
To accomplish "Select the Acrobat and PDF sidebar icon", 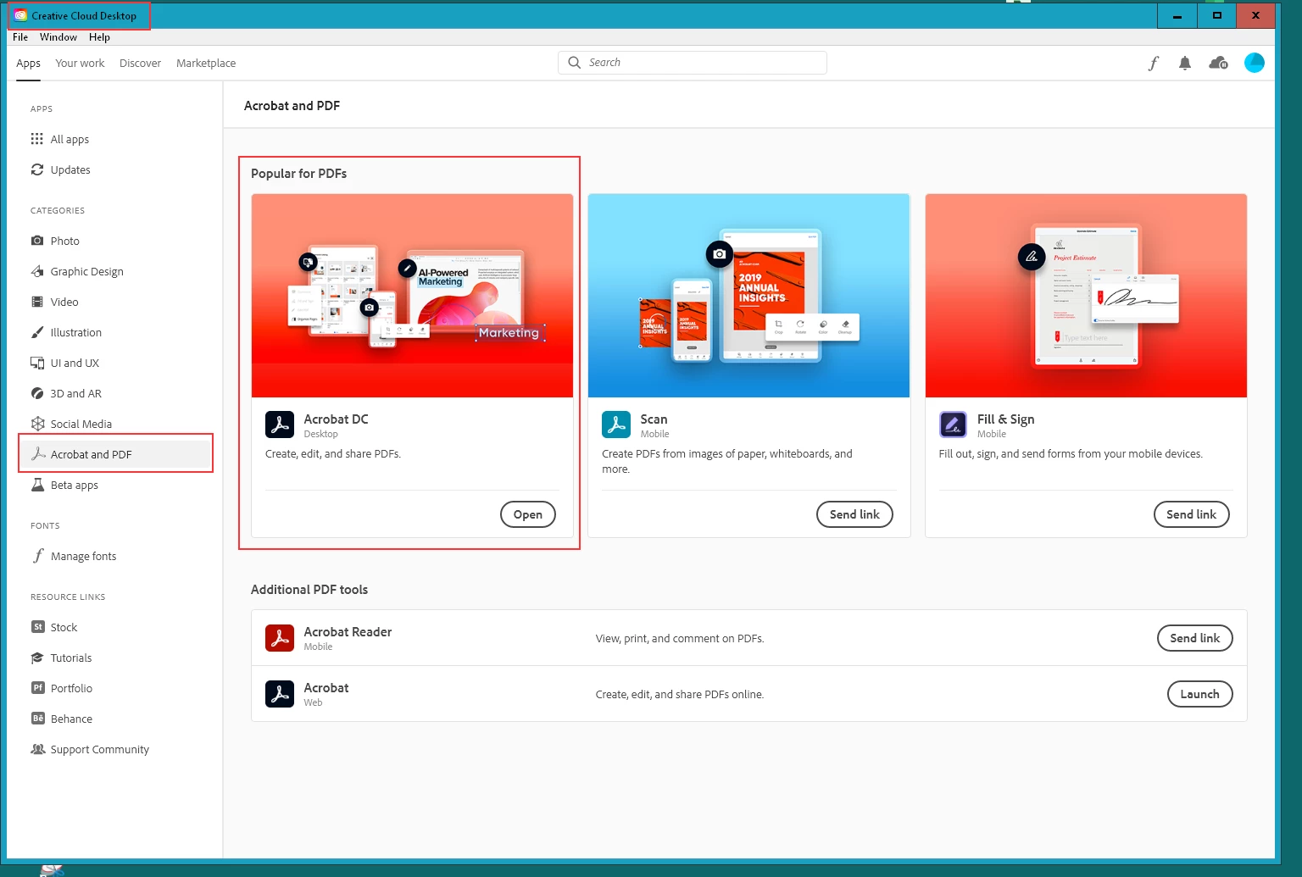I will tap(38, 454).
